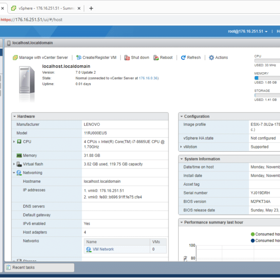Screen dimensions: 280x280
Task: Click the Shut down host icon
Action: [127, 57]
